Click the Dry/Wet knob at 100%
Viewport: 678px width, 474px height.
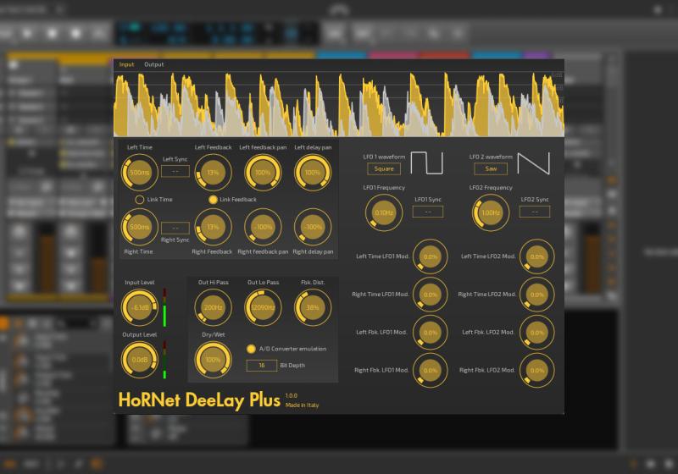coord(213,360)
